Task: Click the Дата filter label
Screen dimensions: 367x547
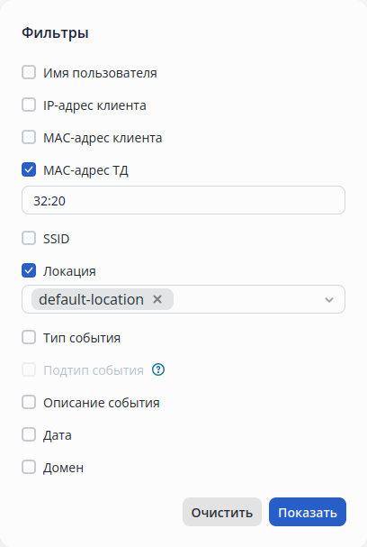Action: [x=58, y=435]
